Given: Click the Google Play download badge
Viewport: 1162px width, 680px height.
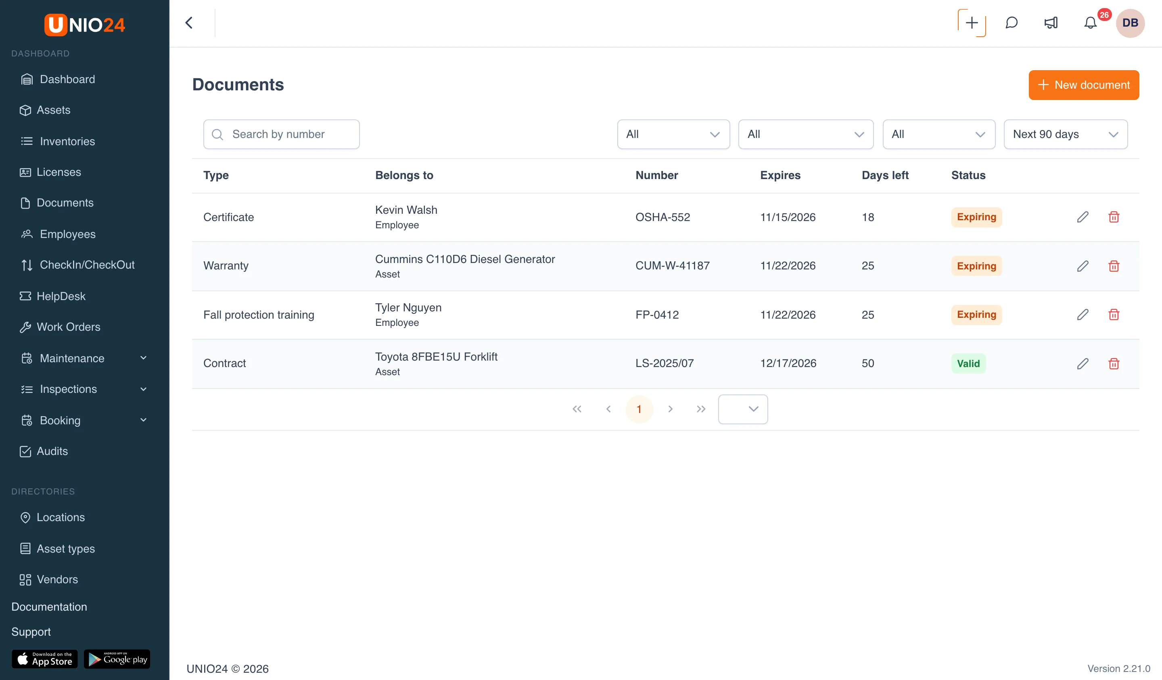Looking at the screenshot, I should pos(117,659).
